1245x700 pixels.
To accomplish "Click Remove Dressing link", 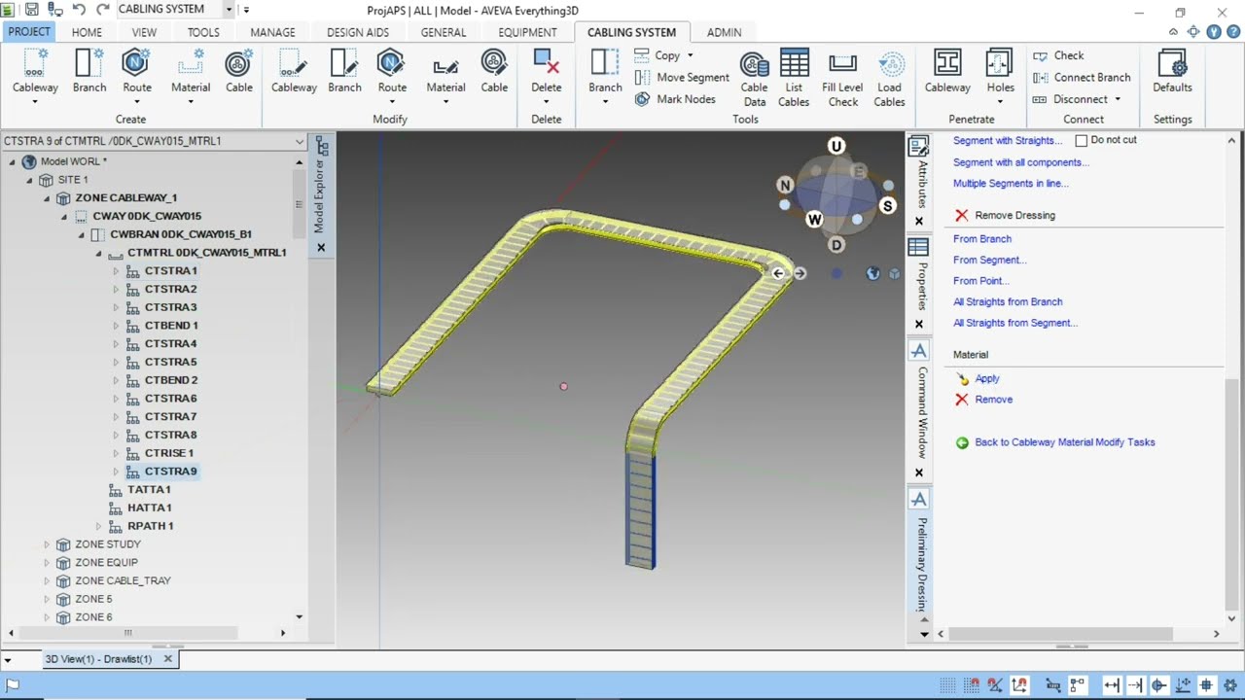I will tap(1014, 215).
